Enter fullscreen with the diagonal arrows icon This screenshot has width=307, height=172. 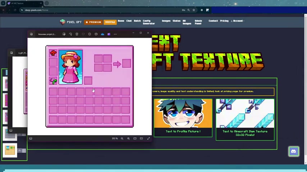pos(148,138)
